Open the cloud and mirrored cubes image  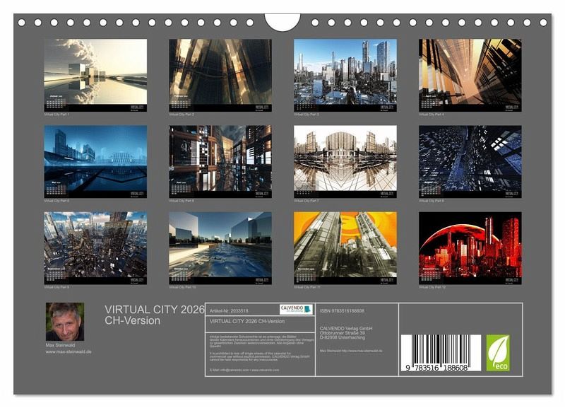click(95, 75)
